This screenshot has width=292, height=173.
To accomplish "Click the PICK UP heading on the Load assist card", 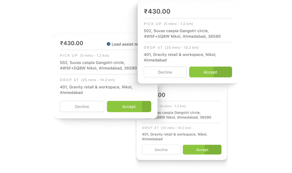I will 69,55.
